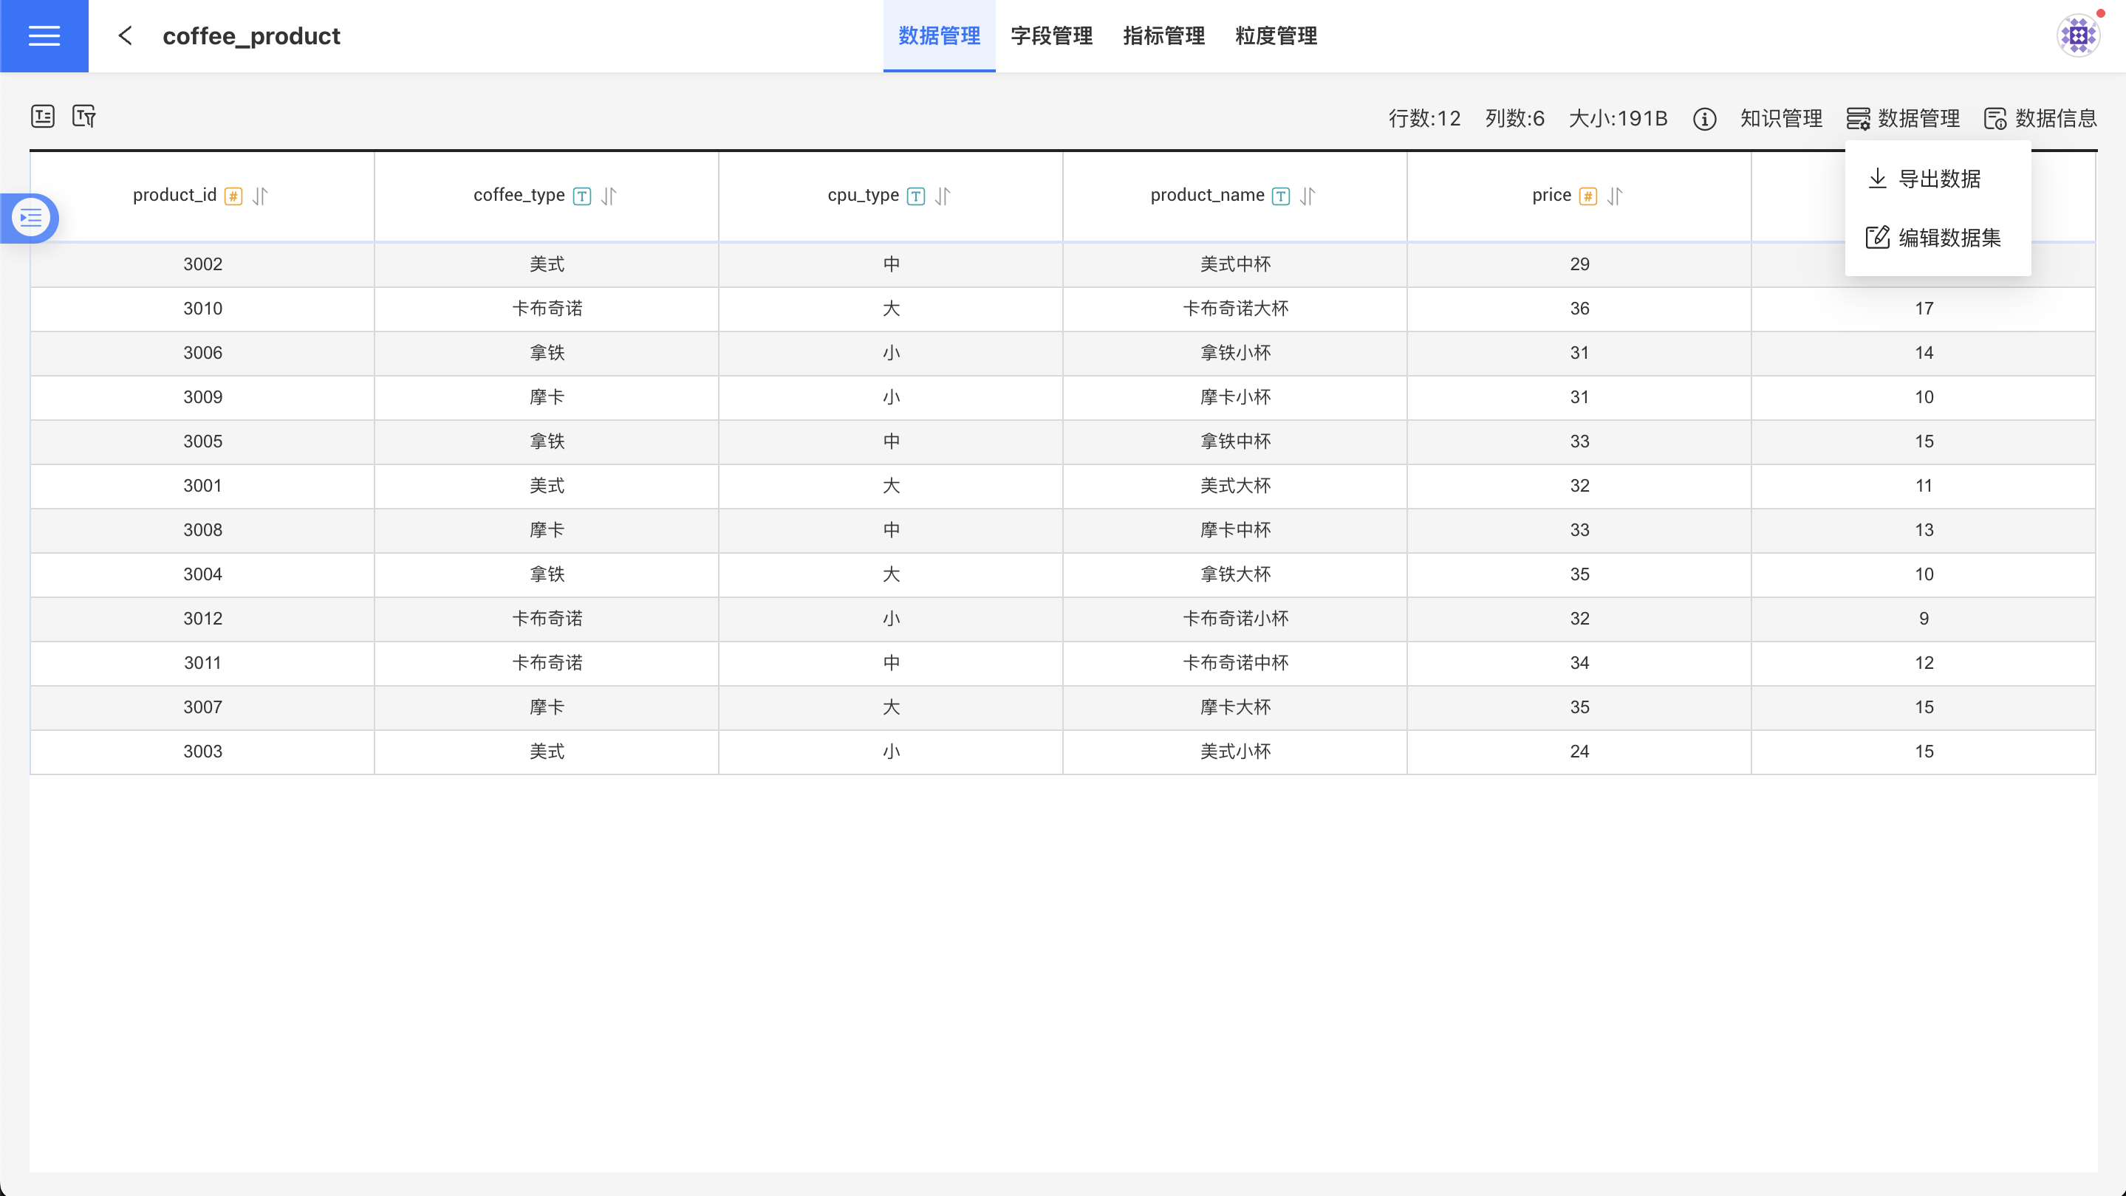Open the floating sidebar list button
The width and height of the screenshot is (2126, 1196).
pos(31,218)
